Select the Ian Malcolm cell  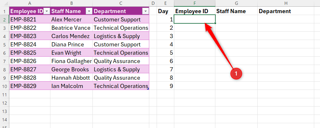72,86
